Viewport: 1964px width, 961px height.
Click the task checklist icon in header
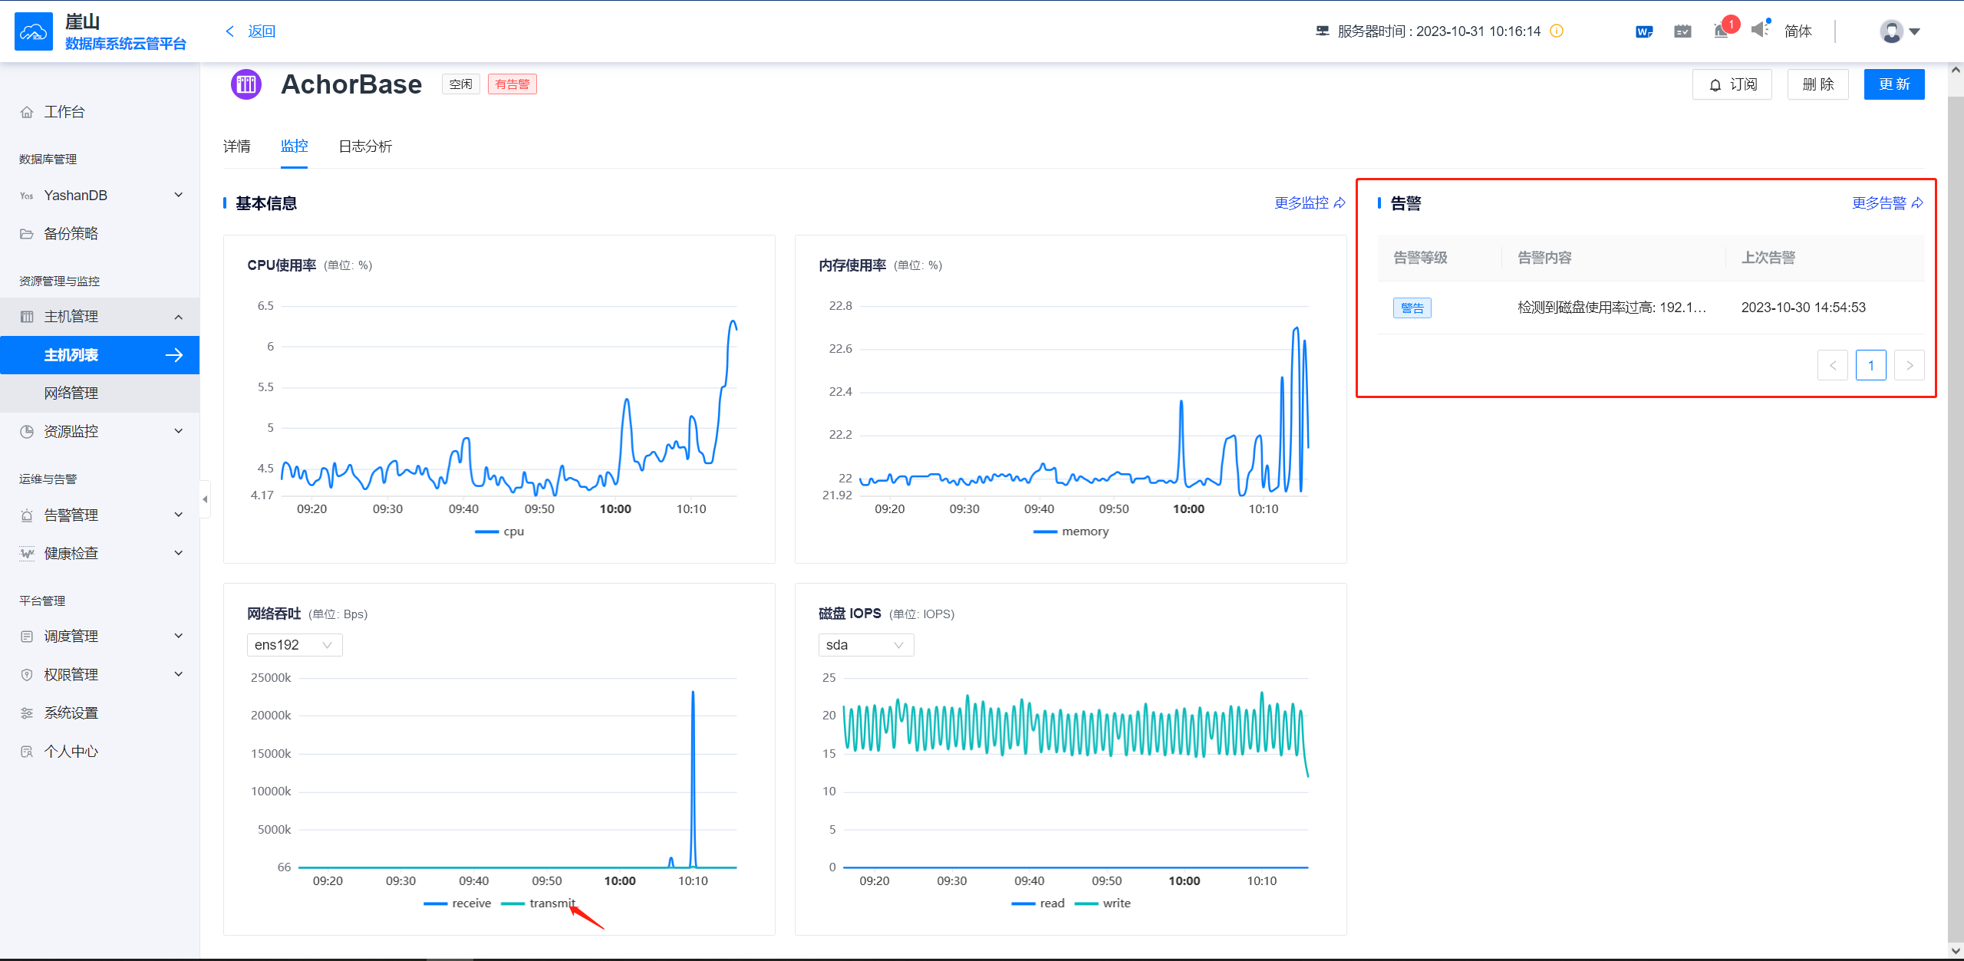pyautogui.click(x=1682, y=31)
